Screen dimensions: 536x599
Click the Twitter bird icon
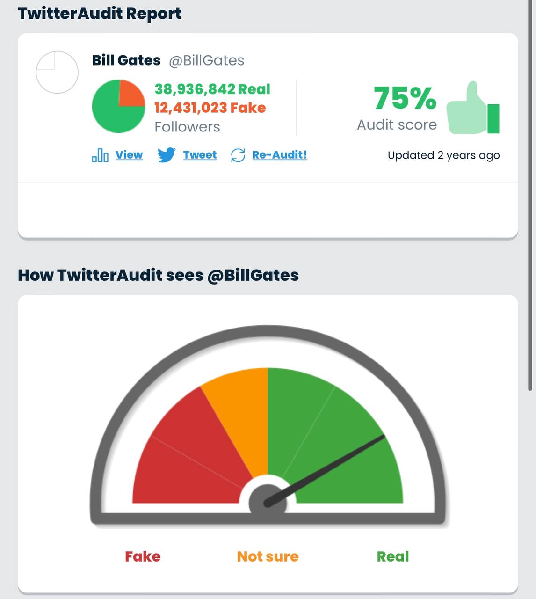pyautogui.click(x=167, y=155)
